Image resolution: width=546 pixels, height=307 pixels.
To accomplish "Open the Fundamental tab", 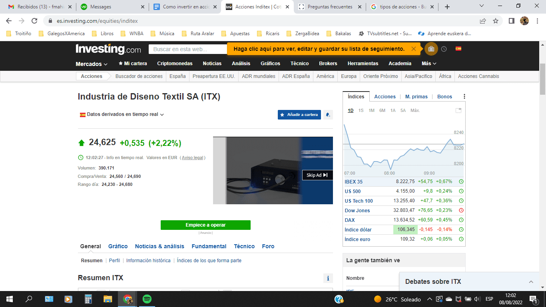I will 209,246.
